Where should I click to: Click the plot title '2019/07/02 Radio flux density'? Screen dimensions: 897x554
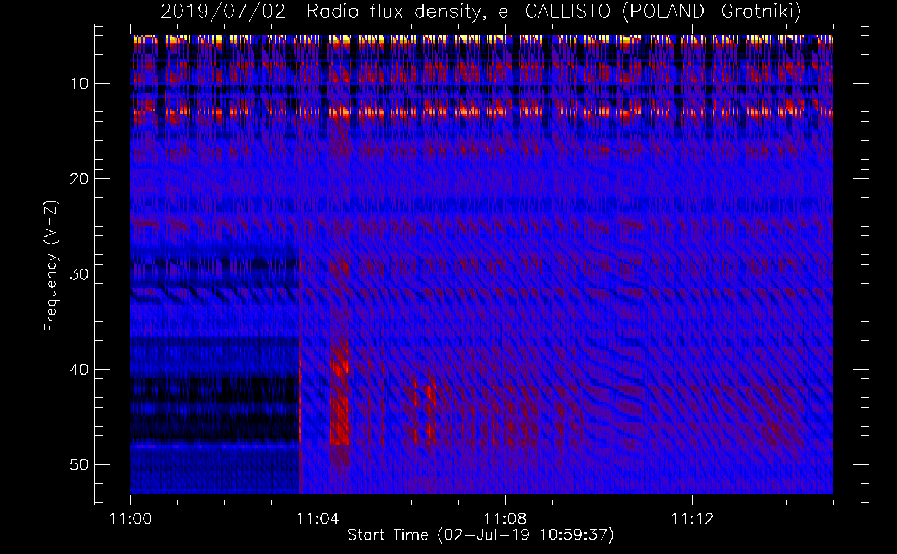click(x=481, y=11)
